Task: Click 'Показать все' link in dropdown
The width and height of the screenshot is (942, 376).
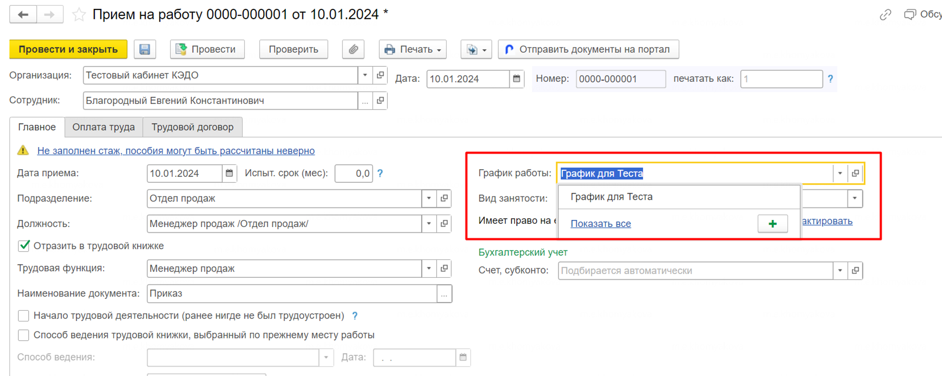Action: click(x=601, y=224)
